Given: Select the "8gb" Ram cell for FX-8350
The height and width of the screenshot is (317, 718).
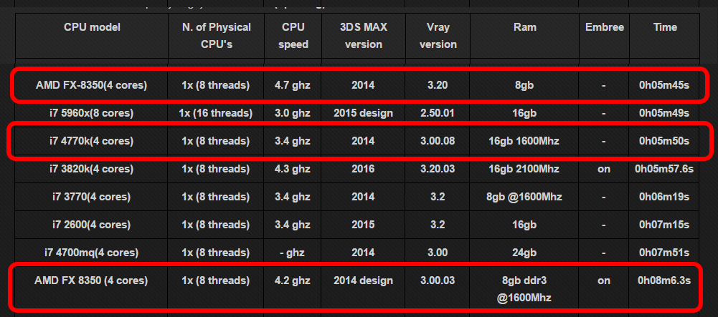Looking at the screenshot, I should click(x=524, y=85).
